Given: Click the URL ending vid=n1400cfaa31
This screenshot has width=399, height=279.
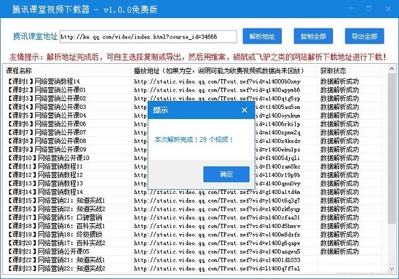Looking at the screenshot, I should click(217, 217).
